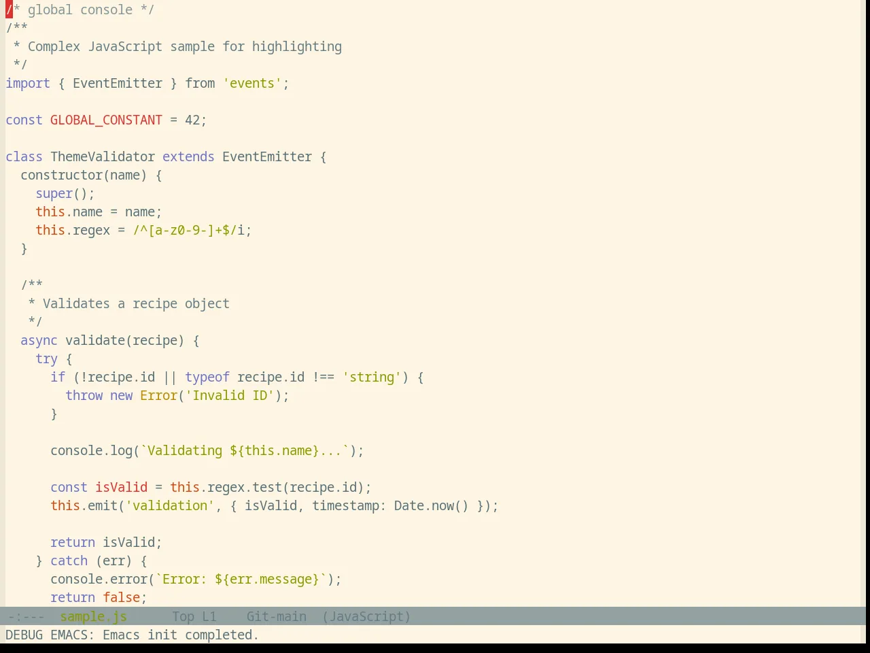Click the 'global console' comment on first line
This screenshot has width=870, height=653.
pos(80,10)
